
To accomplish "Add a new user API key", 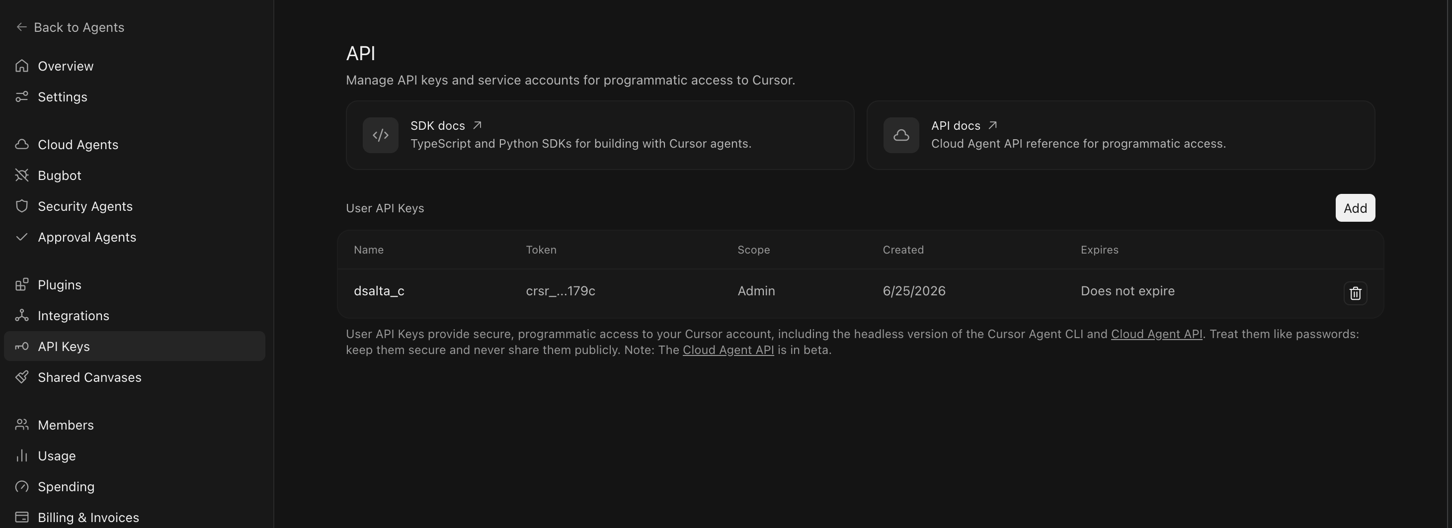I will point(1355,208).
